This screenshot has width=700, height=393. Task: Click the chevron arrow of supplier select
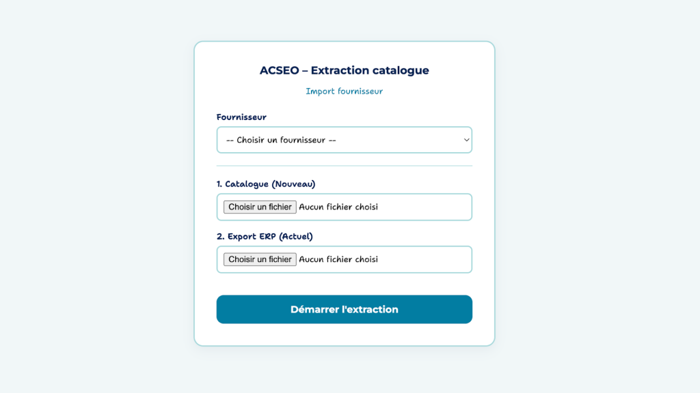click(466, 140)
